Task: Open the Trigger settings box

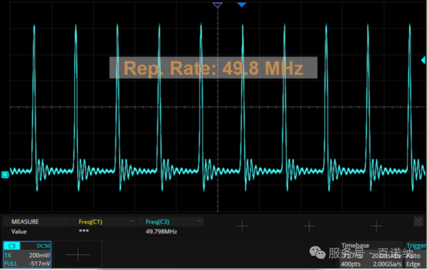Action: (415, 255)
